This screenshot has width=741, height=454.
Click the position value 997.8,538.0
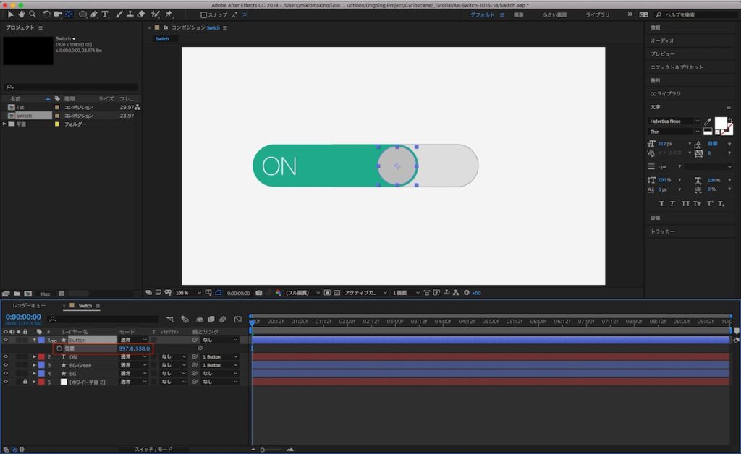coord(134,348)
